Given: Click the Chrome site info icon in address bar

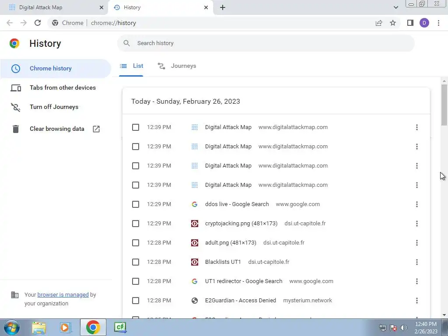Looking at the screenshot, I should tap(55, 23).
